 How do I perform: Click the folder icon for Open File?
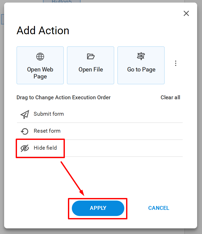click(x=91, y=56)
